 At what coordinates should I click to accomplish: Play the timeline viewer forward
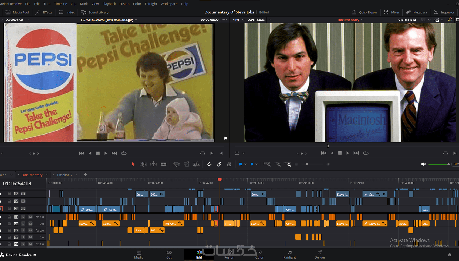[348, 153]
